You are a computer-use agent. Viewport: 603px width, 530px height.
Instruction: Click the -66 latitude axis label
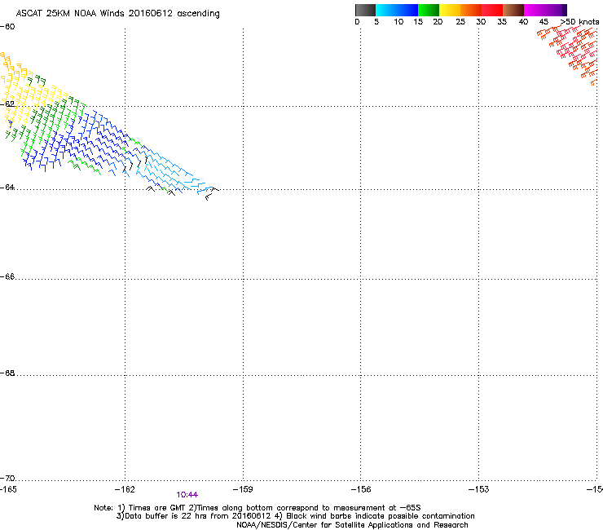pos(7,276)
